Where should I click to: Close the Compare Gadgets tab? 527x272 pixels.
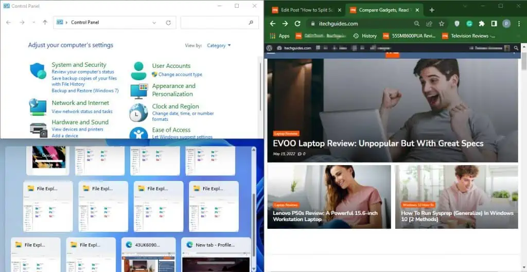point(417,10)
